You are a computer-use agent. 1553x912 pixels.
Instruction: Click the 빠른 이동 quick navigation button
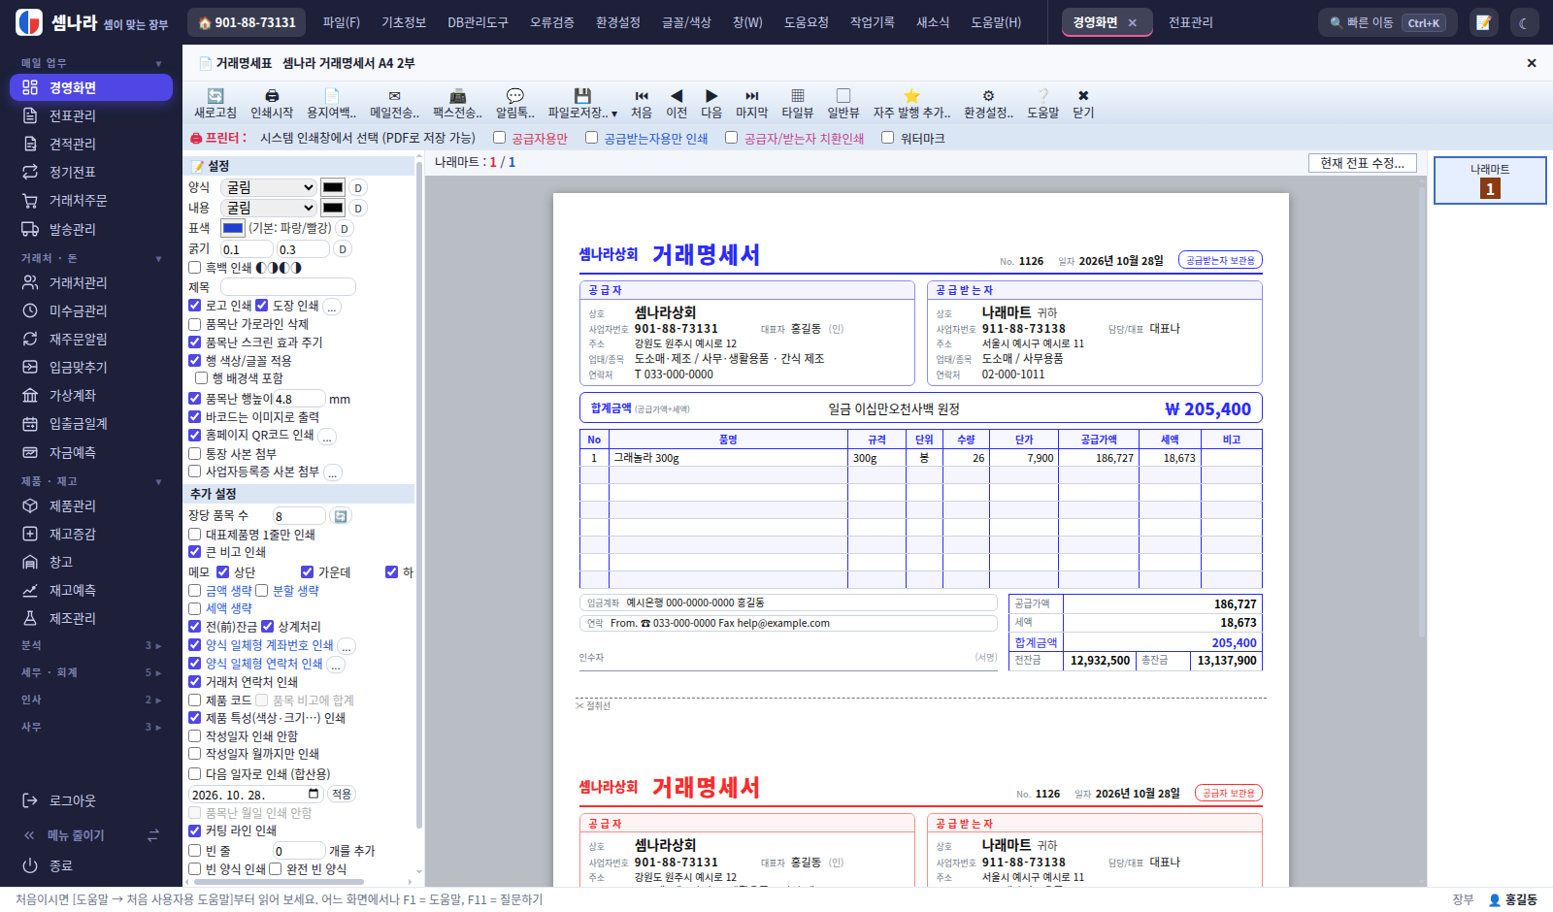coord(1387,22)
